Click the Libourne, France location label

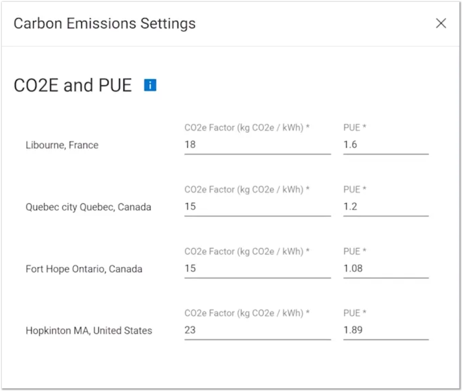coord(62,145)
